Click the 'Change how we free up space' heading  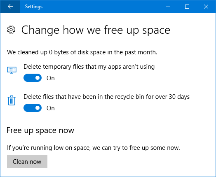tap(96, 30)
